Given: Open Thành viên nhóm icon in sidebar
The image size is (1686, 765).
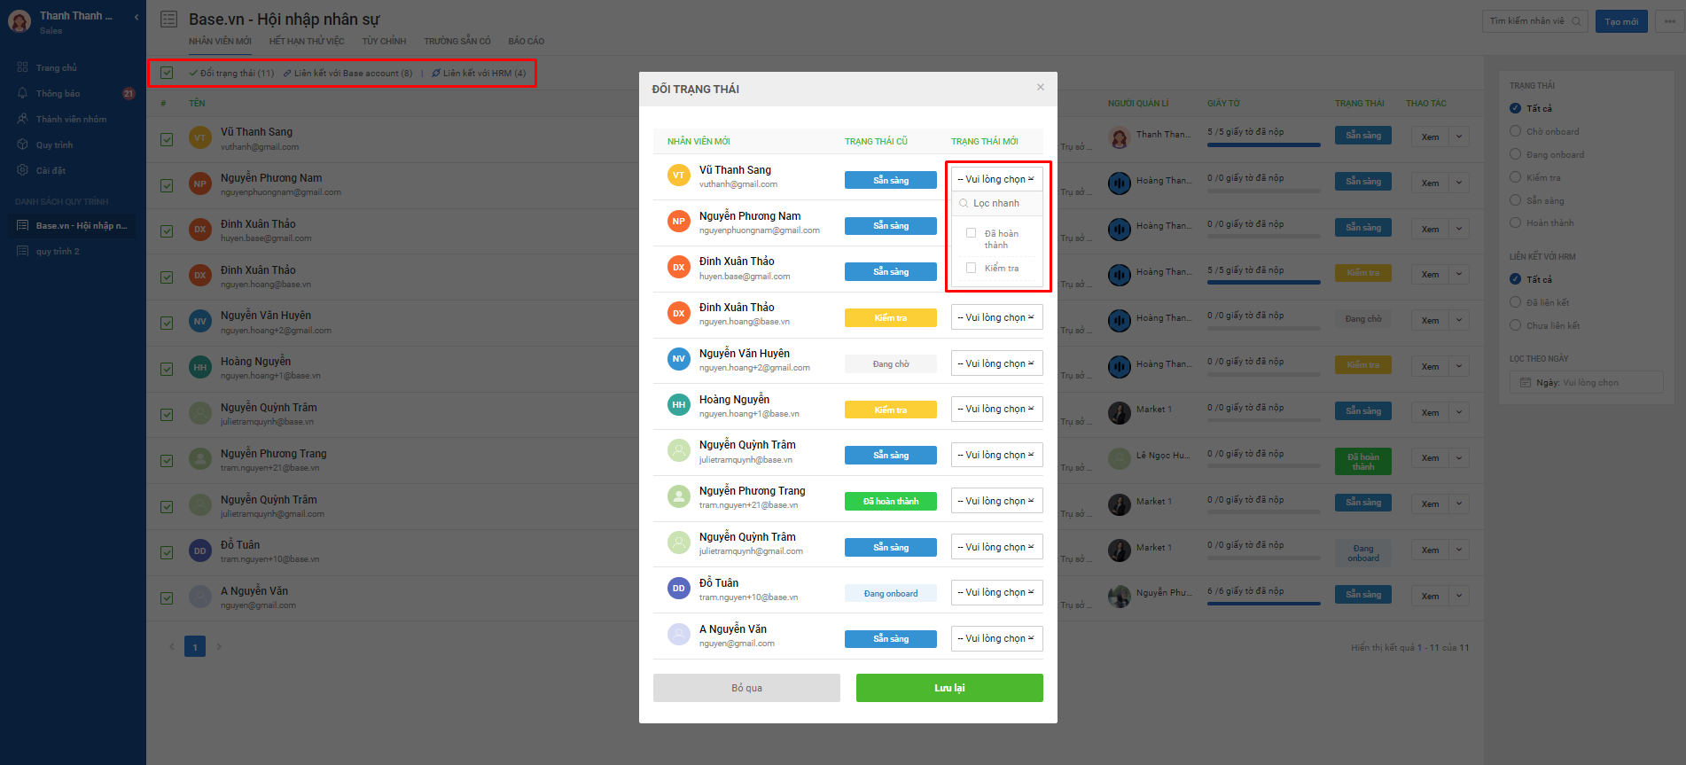Looking at the screenshot, I should [x=23, y=119].
